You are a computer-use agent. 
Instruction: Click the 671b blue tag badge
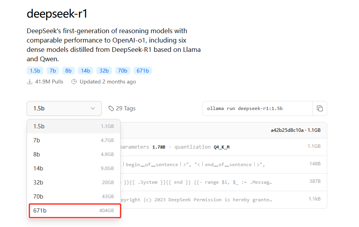click(143, 71)
